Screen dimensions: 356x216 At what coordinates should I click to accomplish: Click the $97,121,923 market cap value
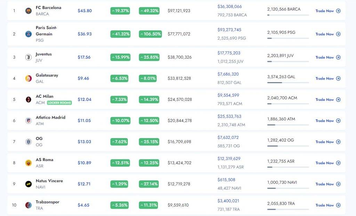tap(179, 11)
